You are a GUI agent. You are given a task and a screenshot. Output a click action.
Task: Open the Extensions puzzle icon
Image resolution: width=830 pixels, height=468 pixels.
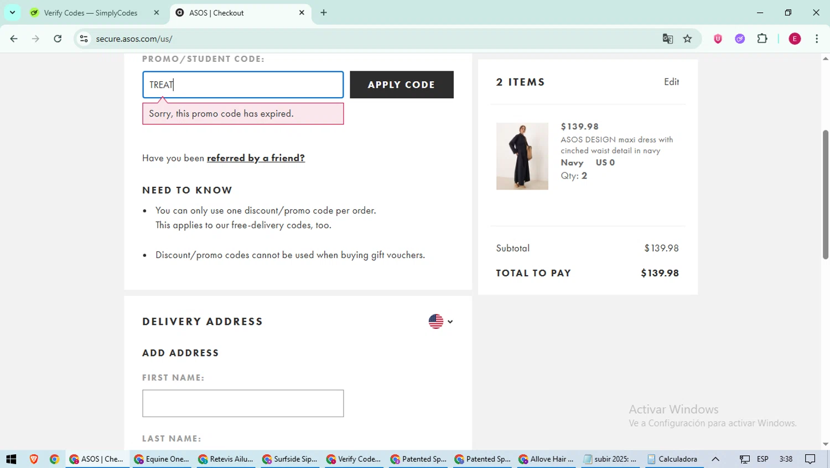tap(762, 39)
